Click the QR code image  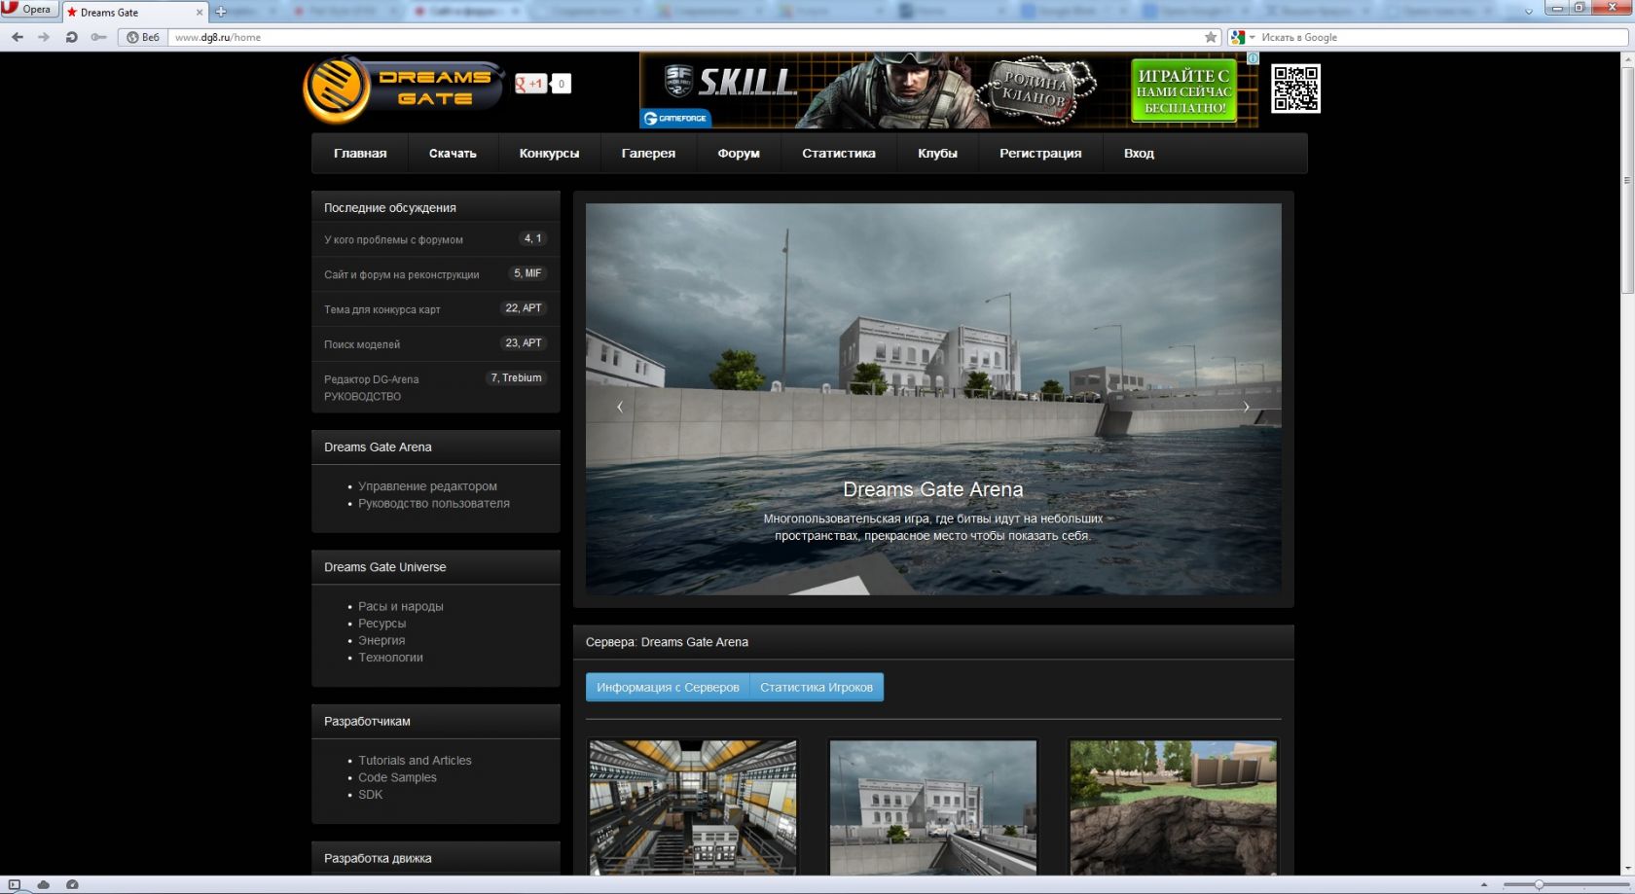pos(1295,89)
